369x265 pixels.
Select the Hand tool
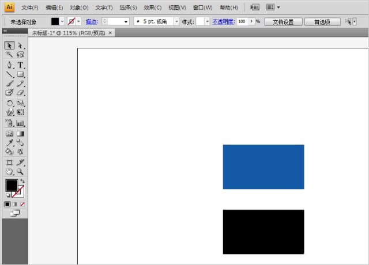(x=9, y=171)
